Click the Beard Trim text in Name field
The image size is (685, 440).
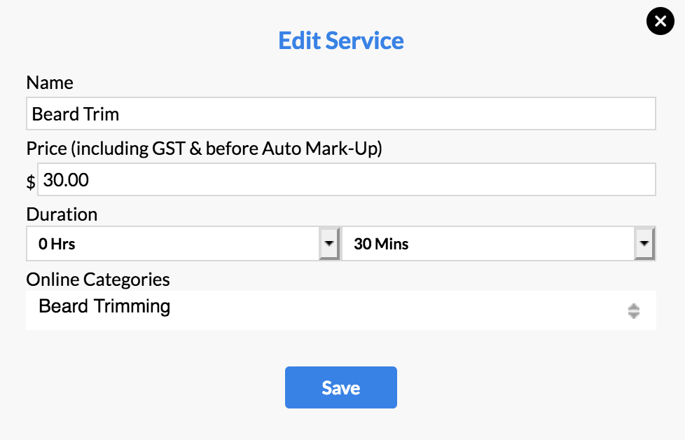(x=75, y=114)
